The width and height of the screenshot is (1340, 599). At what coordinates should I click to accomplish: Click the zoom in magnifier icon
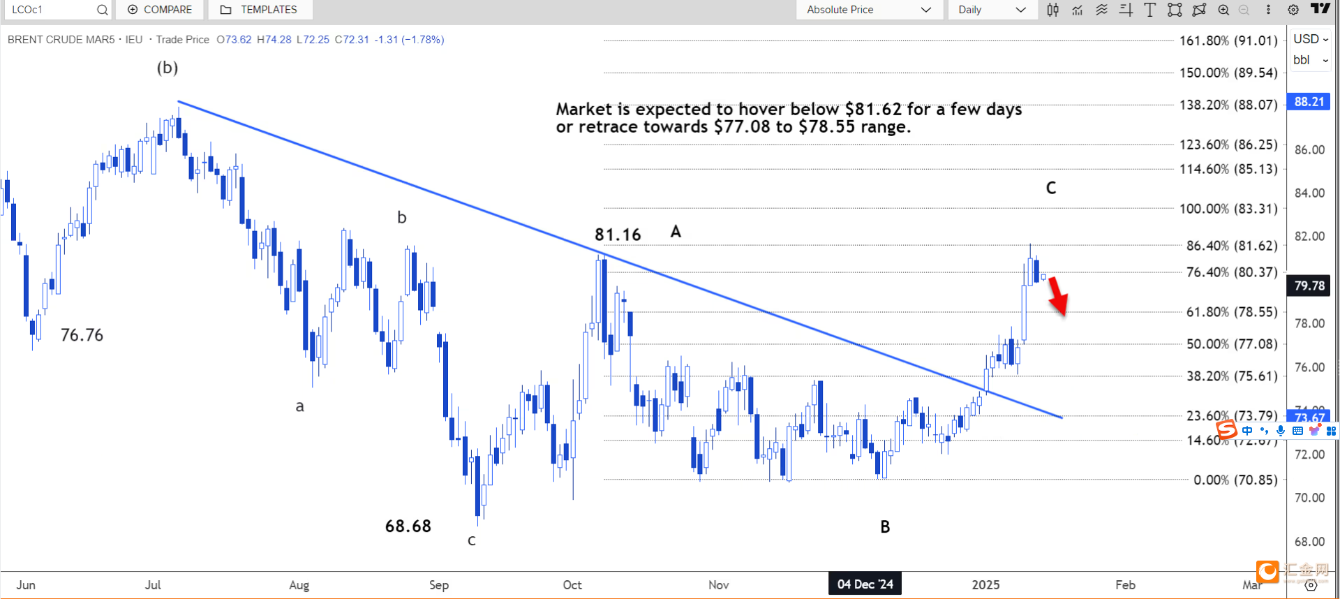(1223, 10)
